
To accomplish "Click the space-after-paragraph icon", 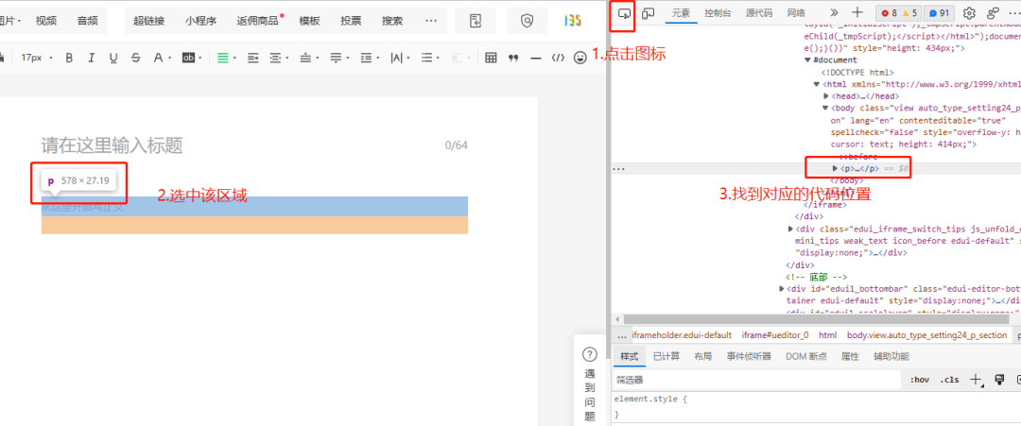I will click(x=336, y=58).
